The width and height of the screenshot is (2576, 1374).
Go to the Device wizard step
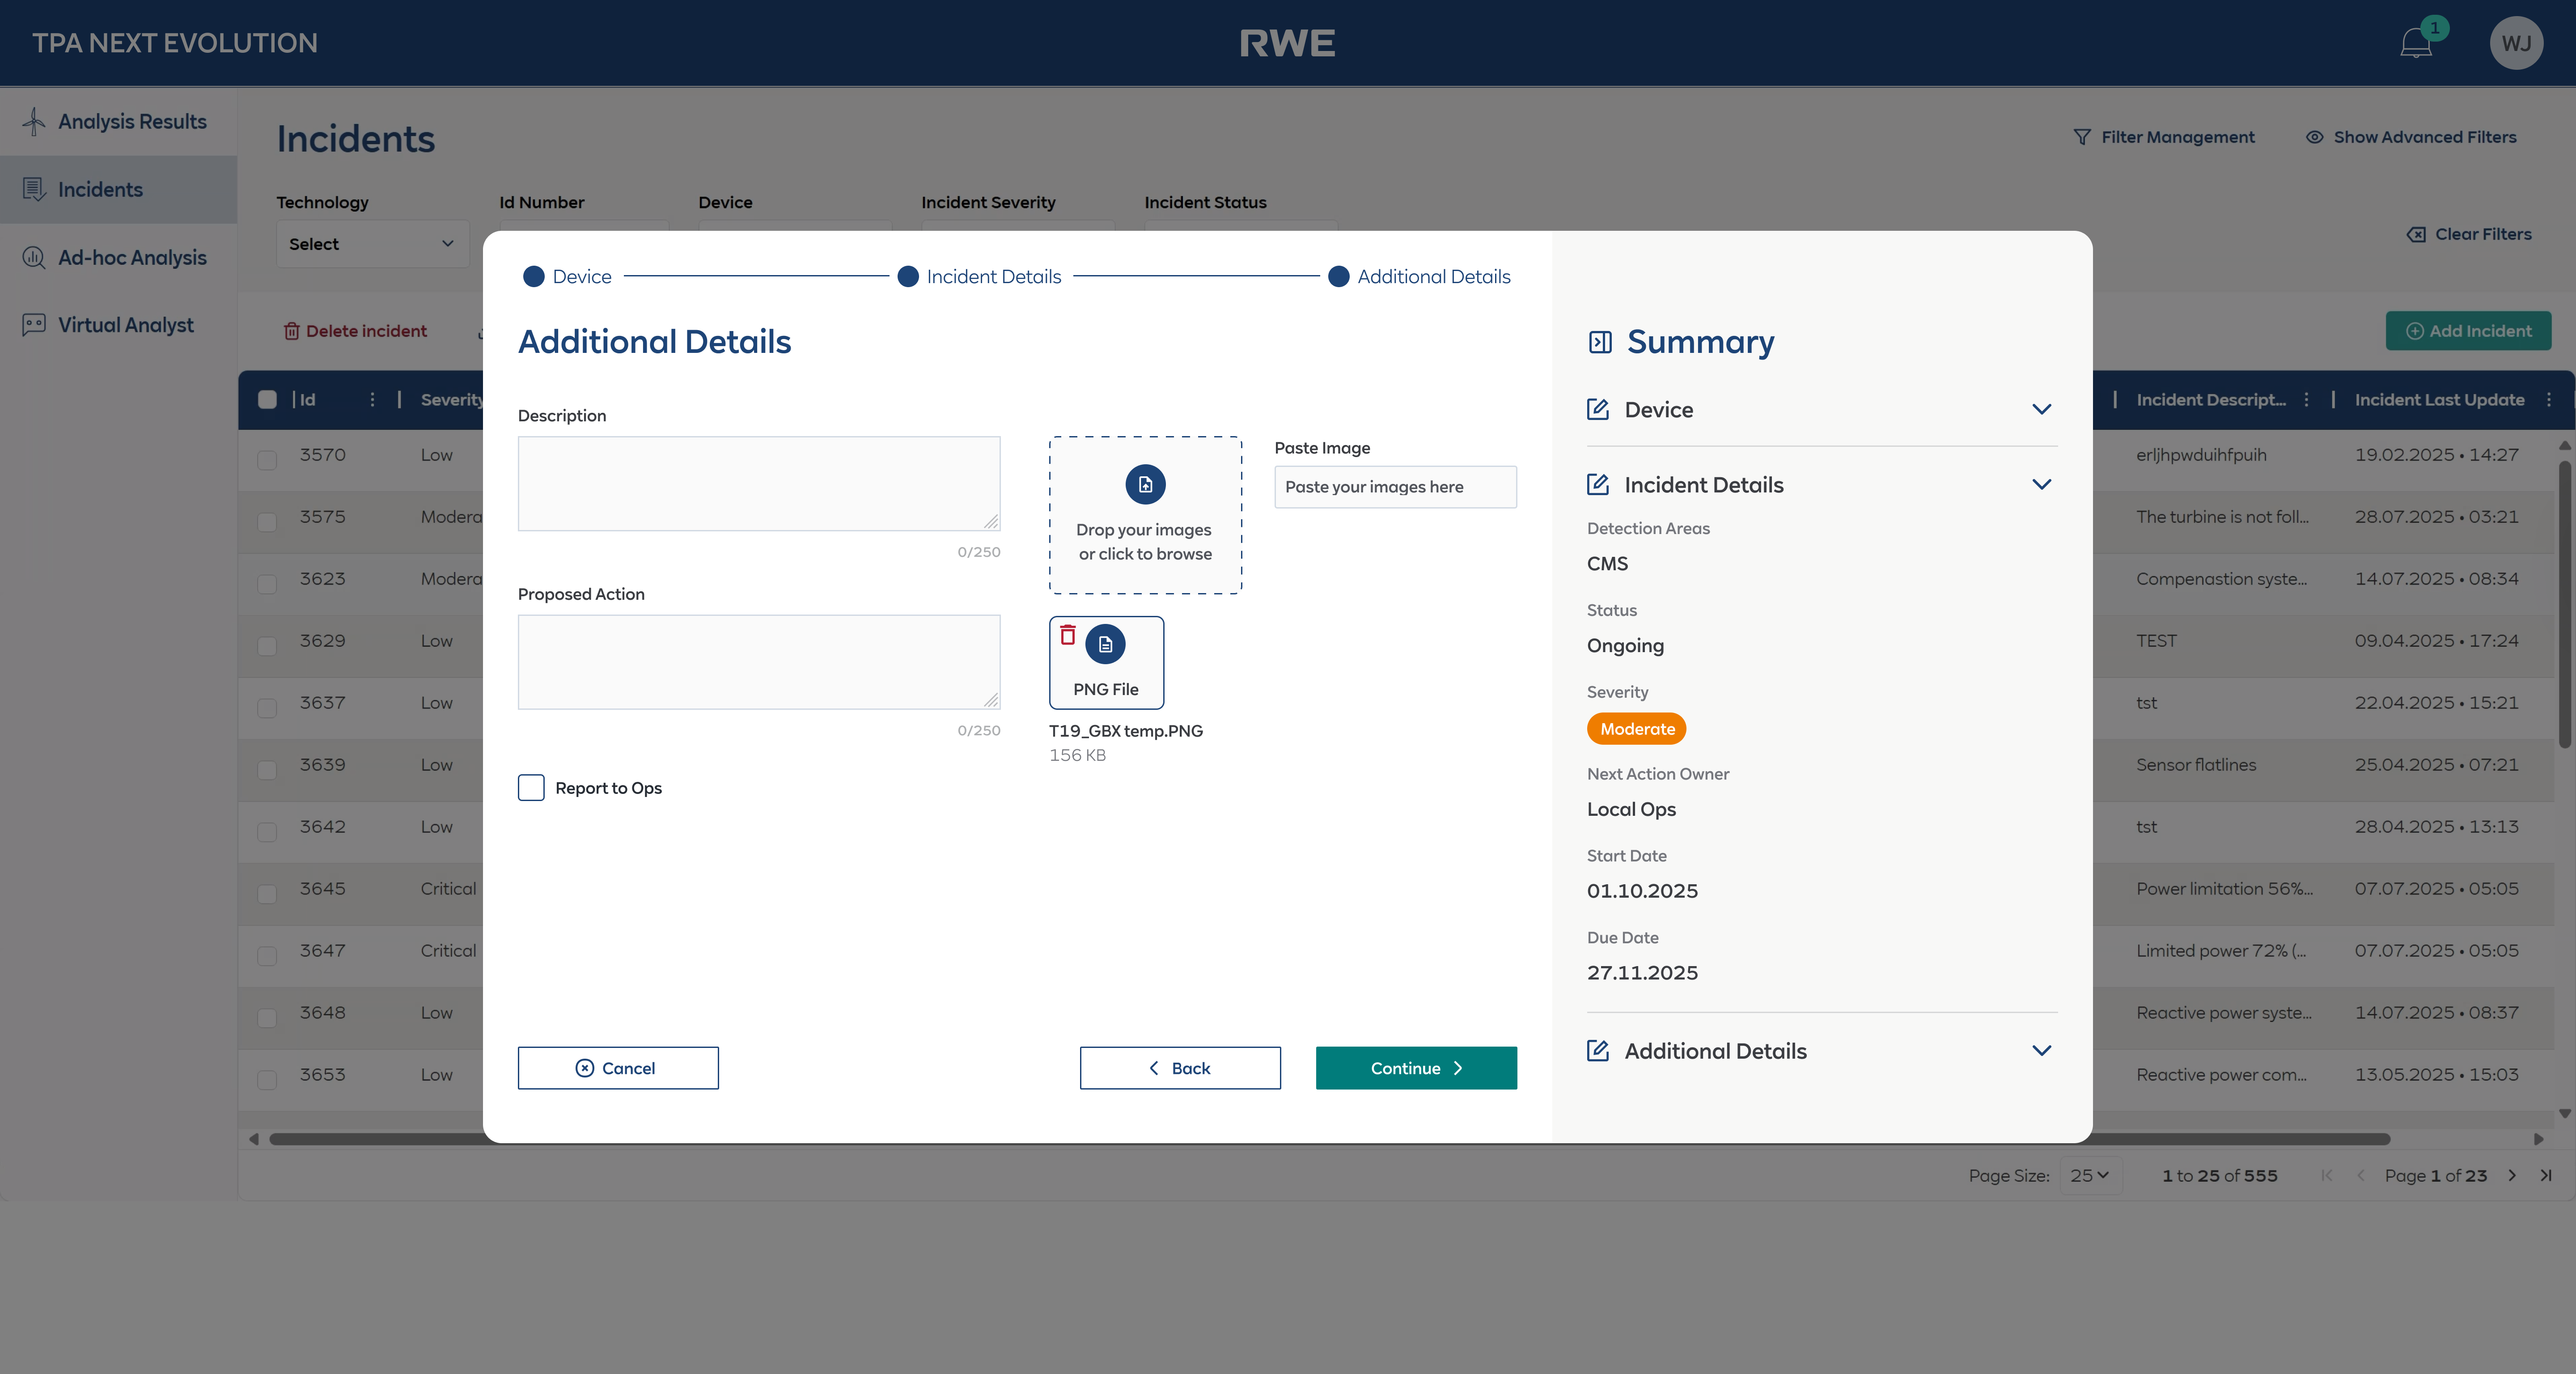tap(567, 276)
